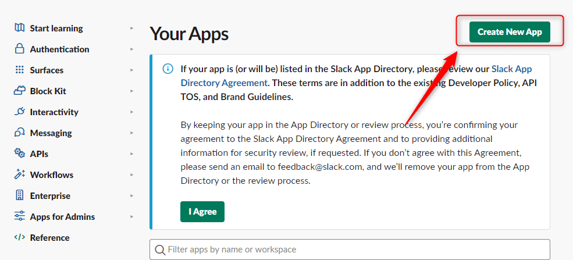Screen dimensions: 573x260
Task: Click the info circle icon in the notice
Action: tap(168, 69)
